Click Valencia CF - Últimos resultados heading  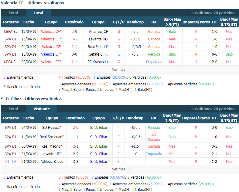(x=32, y=3)
